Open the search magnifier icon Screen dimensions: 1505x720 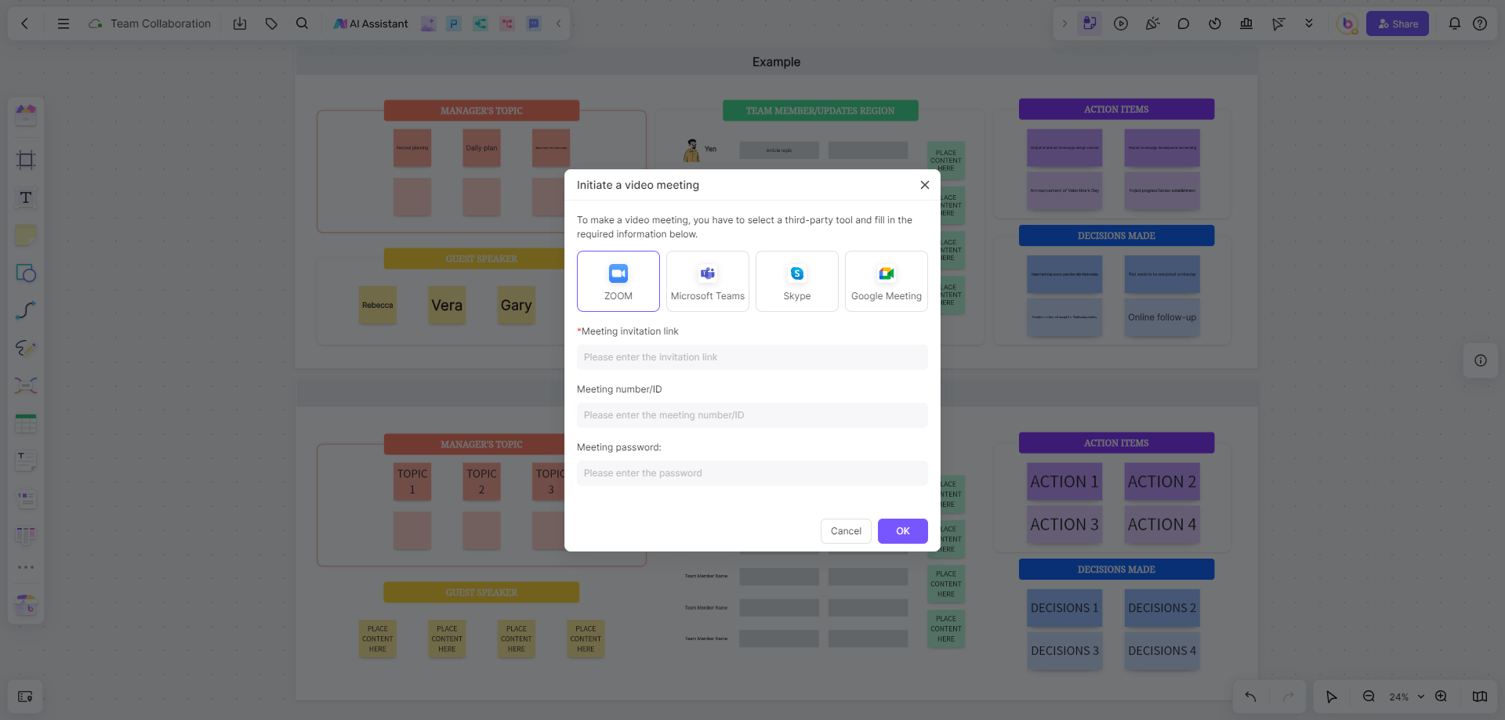click(x=302, y=24)
